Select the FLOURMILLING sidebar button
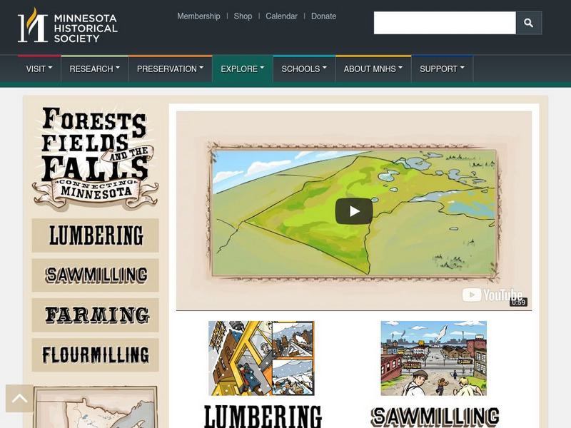This screenshot has height=428, width=571. tap(96, 353)
